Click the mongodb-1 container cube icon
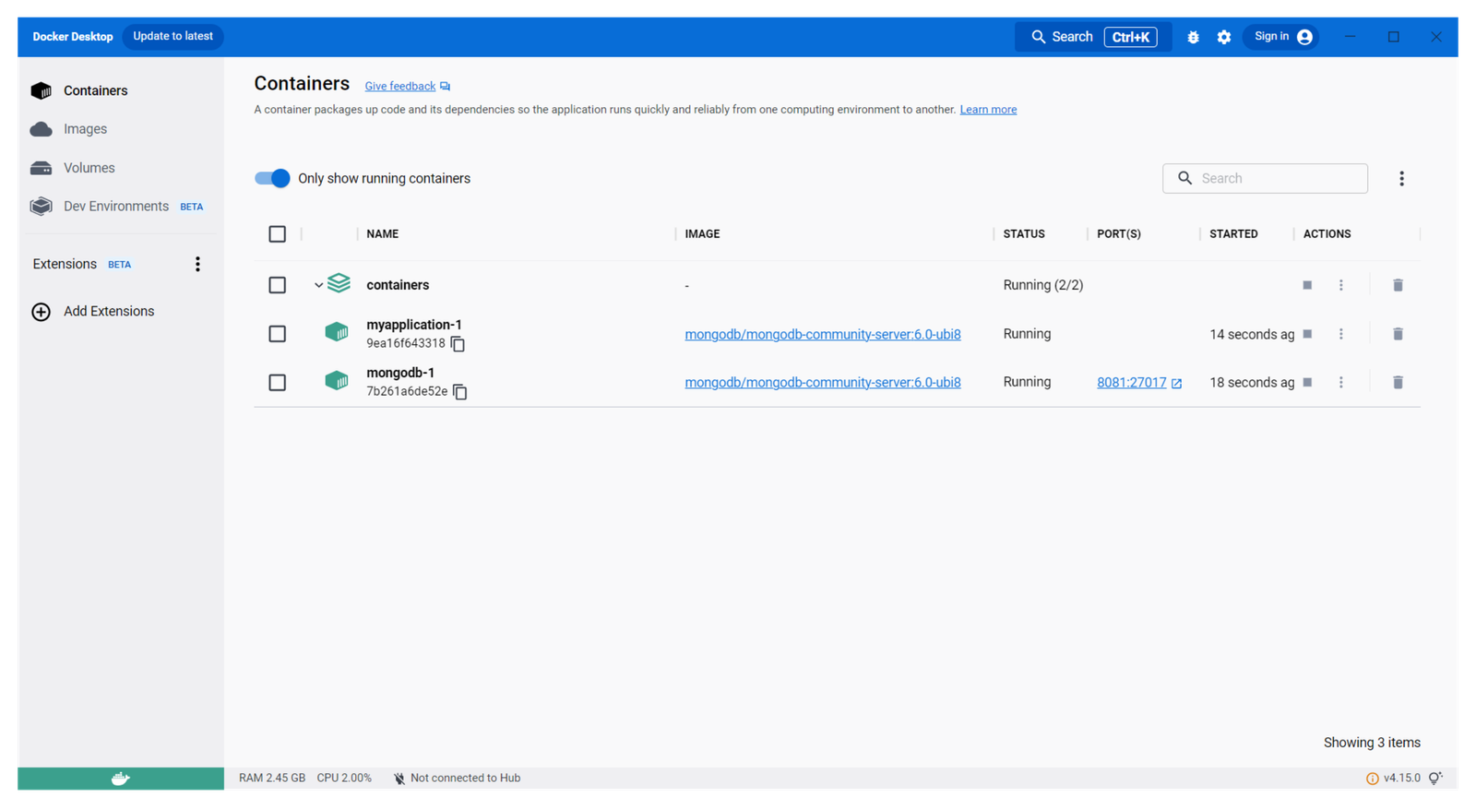 [337, 381]
